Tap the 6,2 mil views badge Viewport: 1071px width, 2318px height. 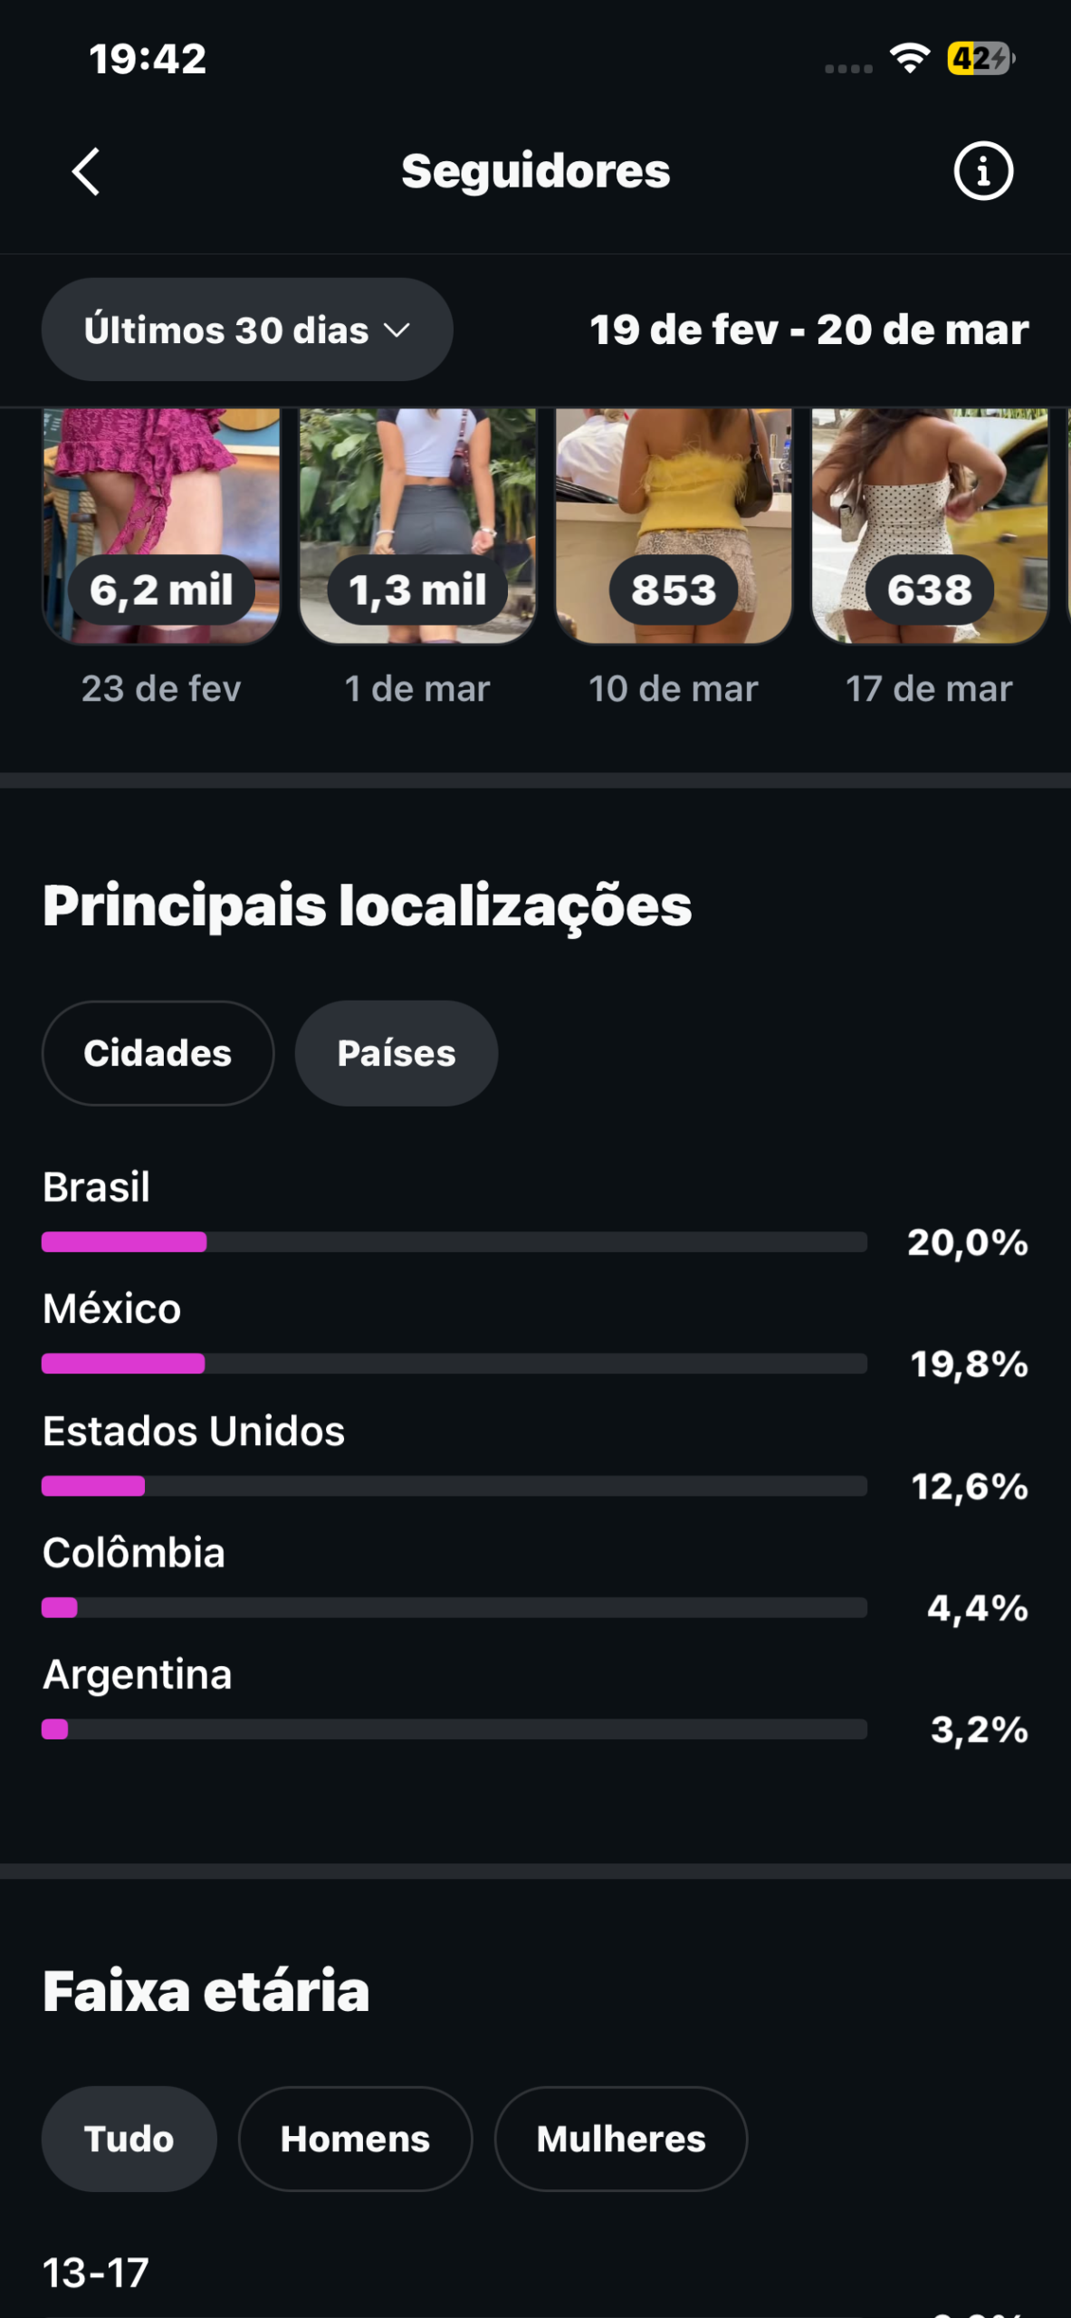[161, 590]
